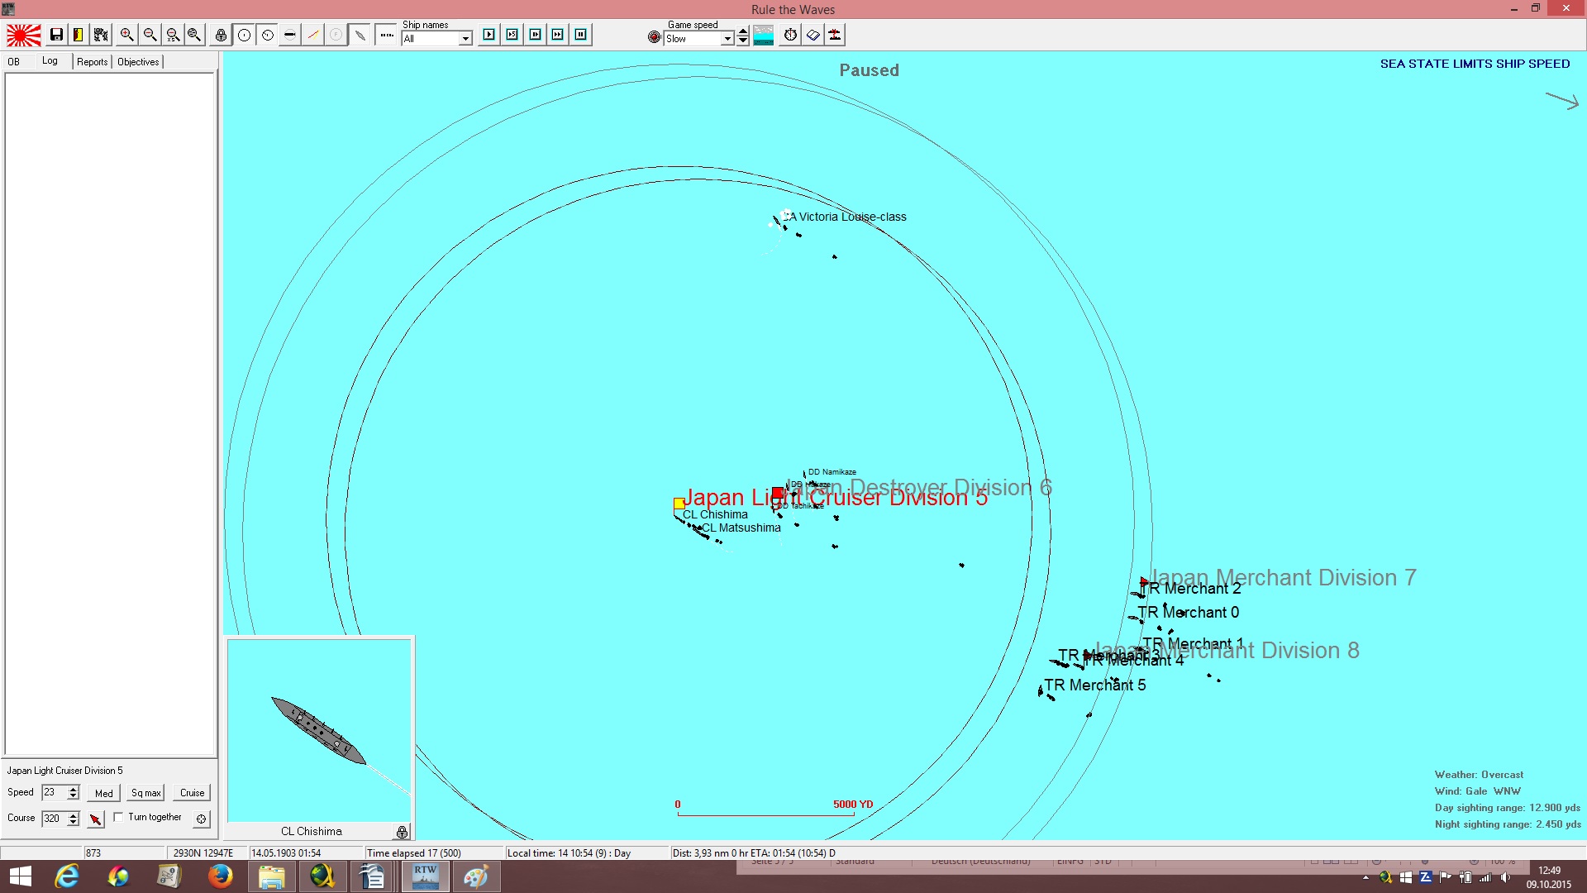Pause the game with the pause button

coord(581,35)
